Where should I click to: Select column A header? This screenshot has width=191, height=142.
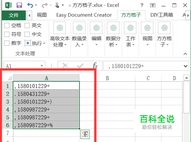coord(46,78)
